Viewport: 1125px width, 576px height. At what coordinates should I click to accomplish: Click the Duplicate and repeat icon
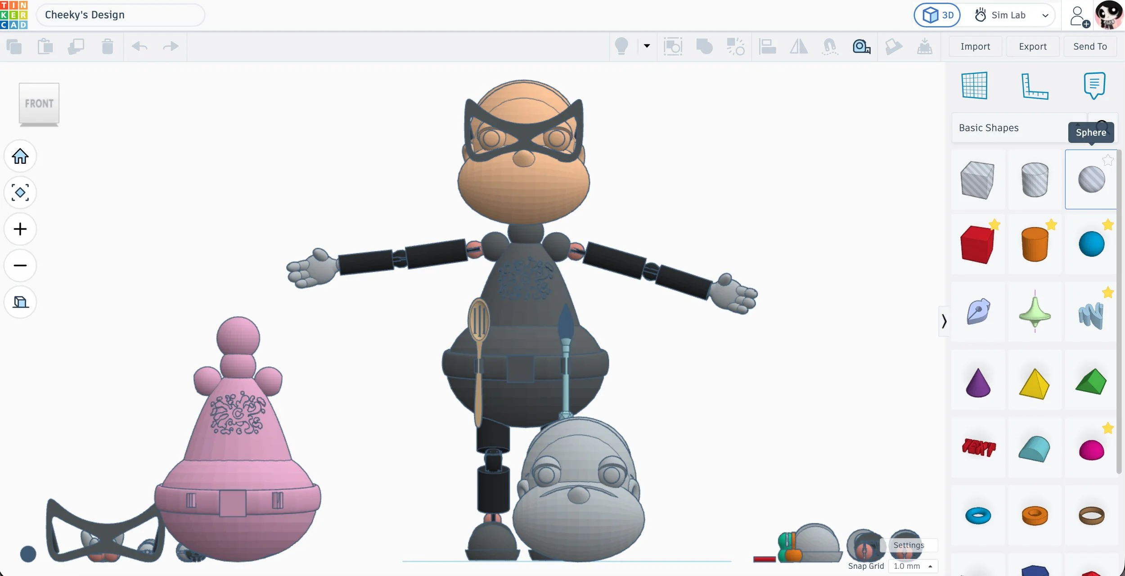point(76,46)
